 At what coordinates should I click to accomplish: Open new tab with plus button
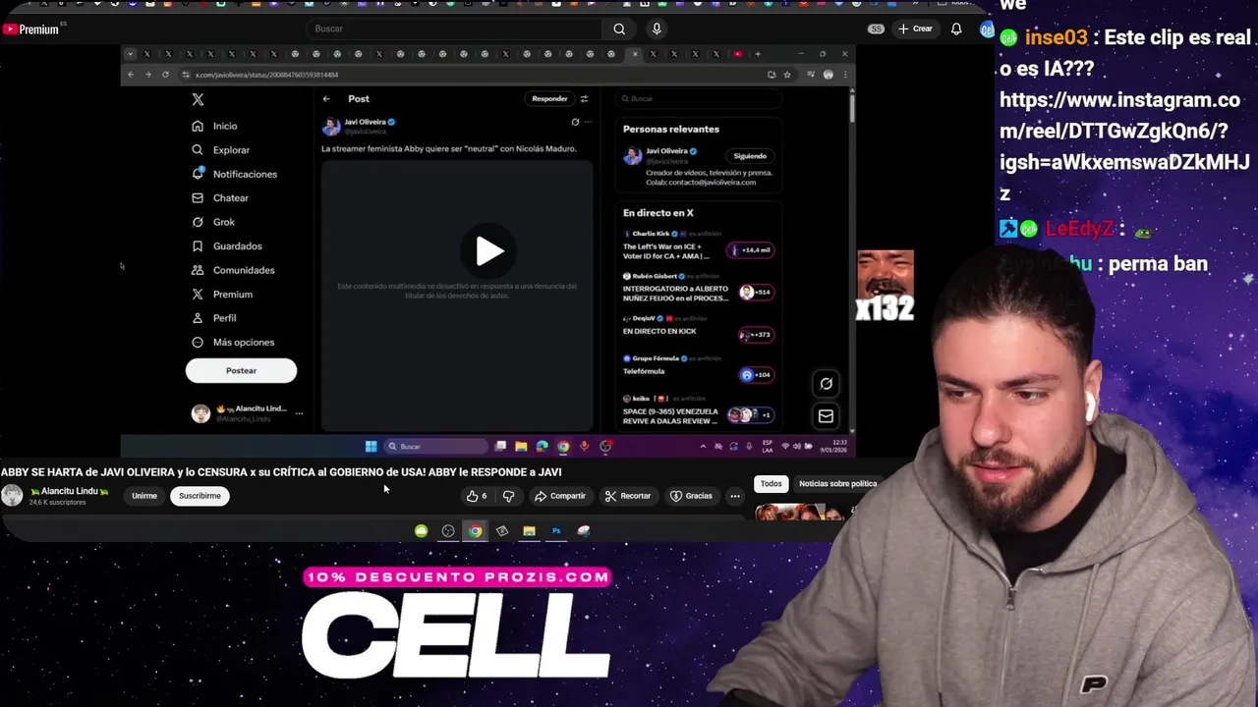pos(758,54)
